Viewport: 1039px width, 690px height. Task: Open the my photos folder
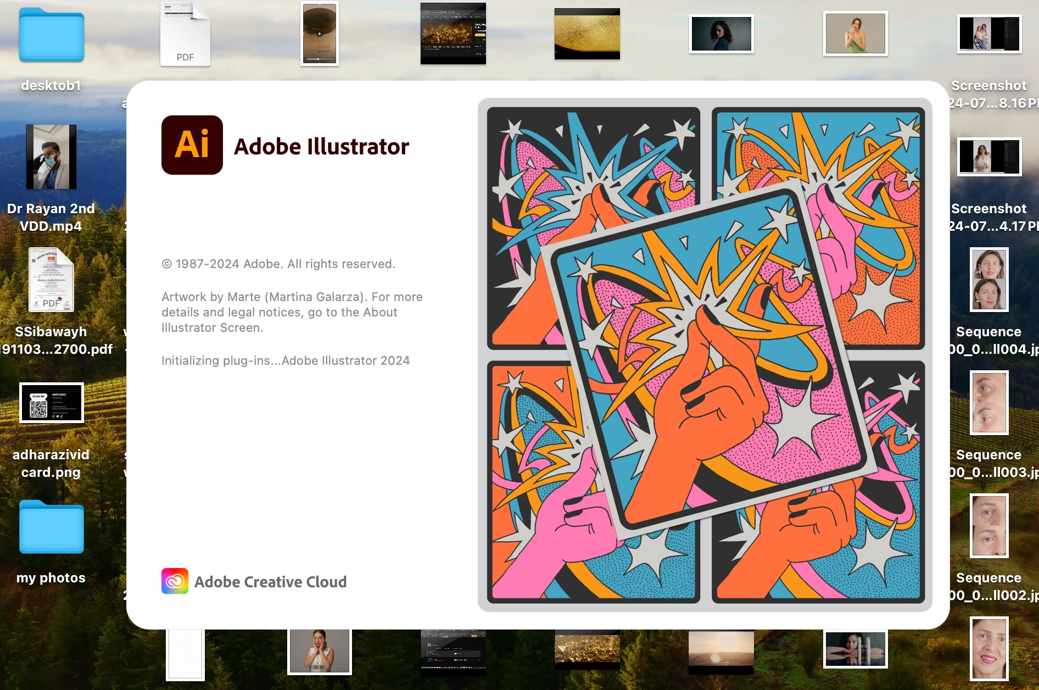pos(52,526)
